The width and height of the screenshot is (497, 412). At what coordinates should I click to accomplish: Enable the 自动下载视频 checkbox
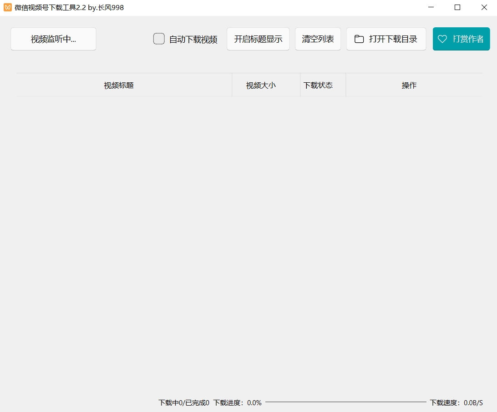coord(159,39)
